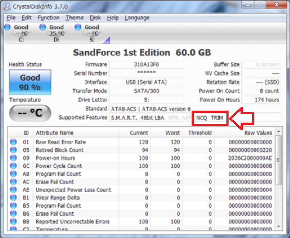Screen dimensions: 290x238
Task: Open the File menu
Action: (x=11, y=18)
